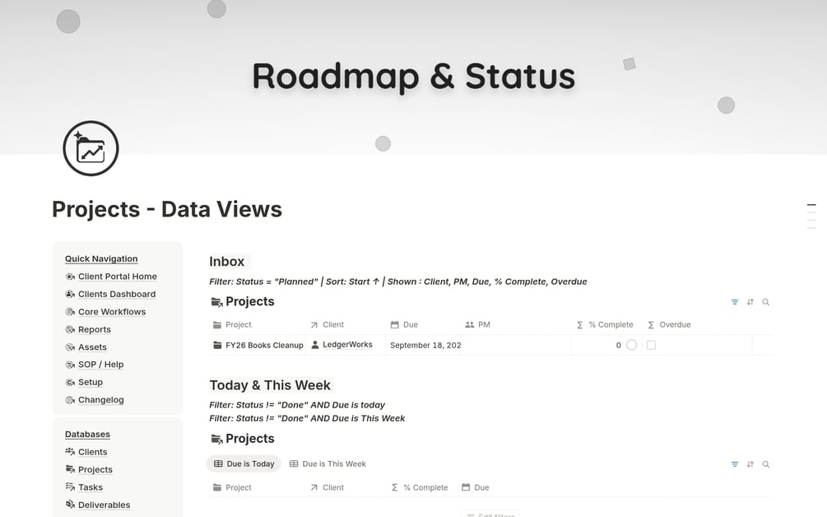Go to the Clients Dashboard page
This screenshot has width=827, height=517.
pos(116,294)
